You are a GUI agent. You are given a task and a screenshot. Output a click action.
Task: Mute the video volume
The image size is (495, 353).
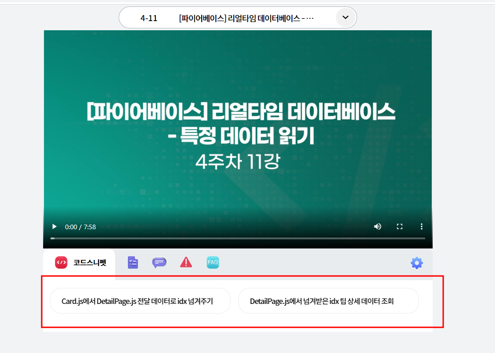[378, 227]
